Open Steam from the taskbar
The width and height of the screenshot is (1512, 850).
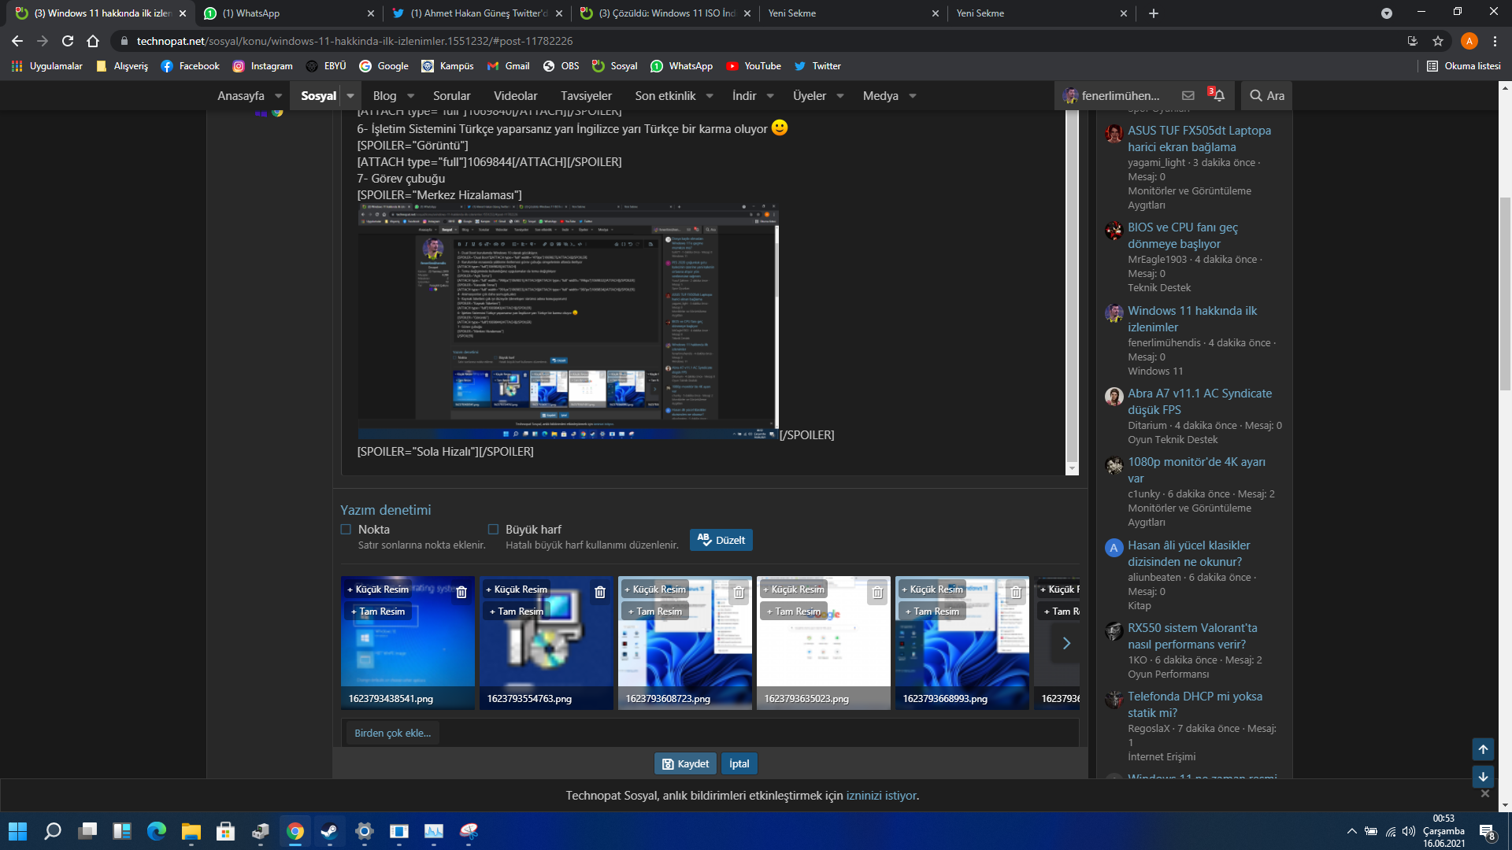329,831
